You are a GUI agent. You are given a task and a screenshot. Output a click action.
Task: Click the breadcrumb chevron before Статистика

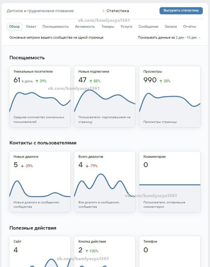coord(103,11)
